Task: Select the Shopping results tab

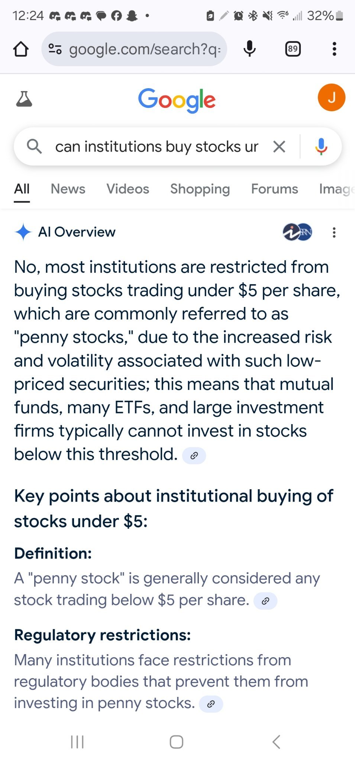Action: coord(200,189)
